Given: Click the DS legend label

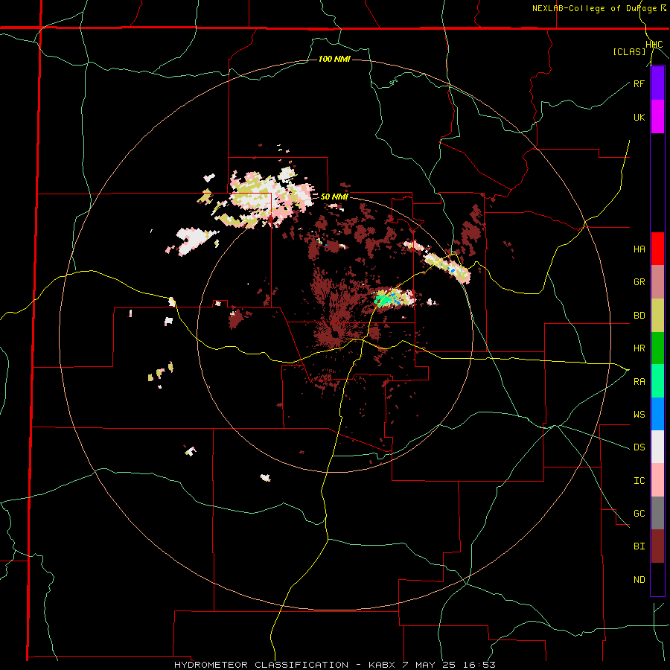Looking at the screenshot, I should coord(639,447).
